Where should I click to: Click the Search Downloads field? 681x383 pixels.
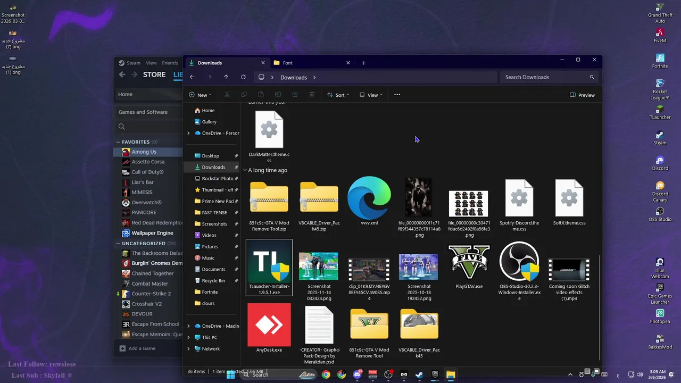tap(549, 77)
